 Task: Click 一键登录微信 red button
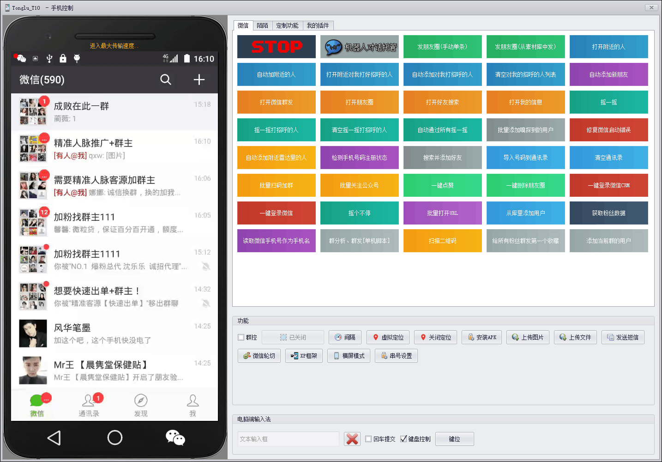[x=277, y=213]
